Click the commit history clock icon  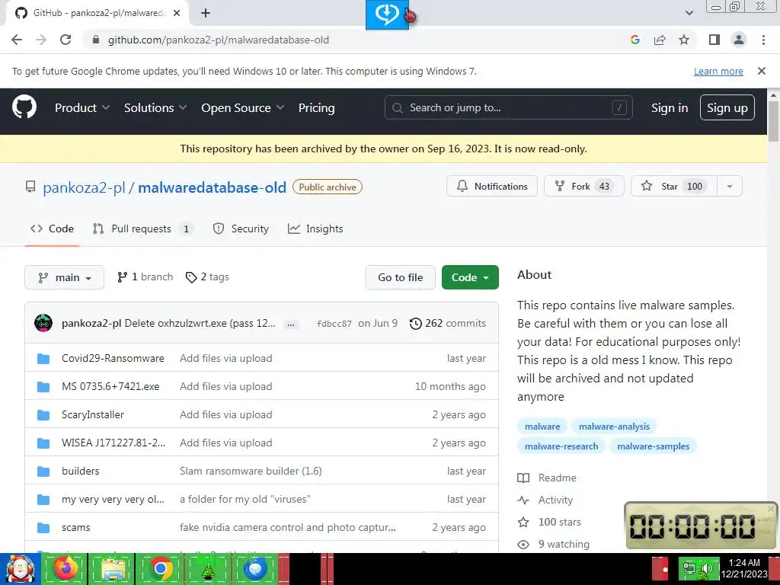pos(415,323)
